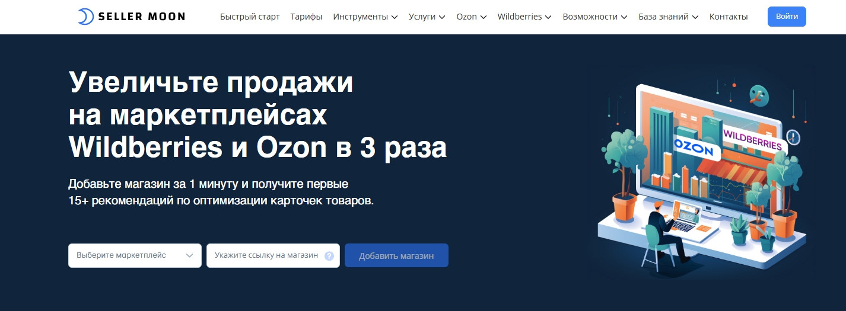Click the SELLER MOON brand name text
The width and height of the screenshot is (846, 311).
click(143, 17)
